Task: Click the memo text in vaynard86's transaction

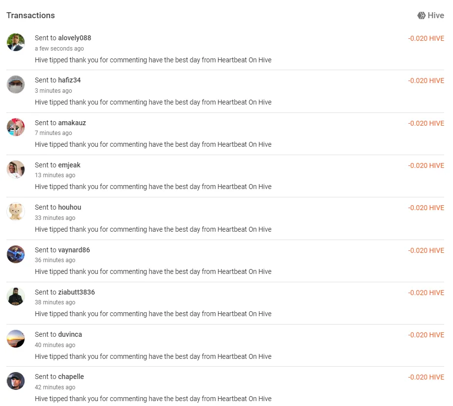Action: 153,271
